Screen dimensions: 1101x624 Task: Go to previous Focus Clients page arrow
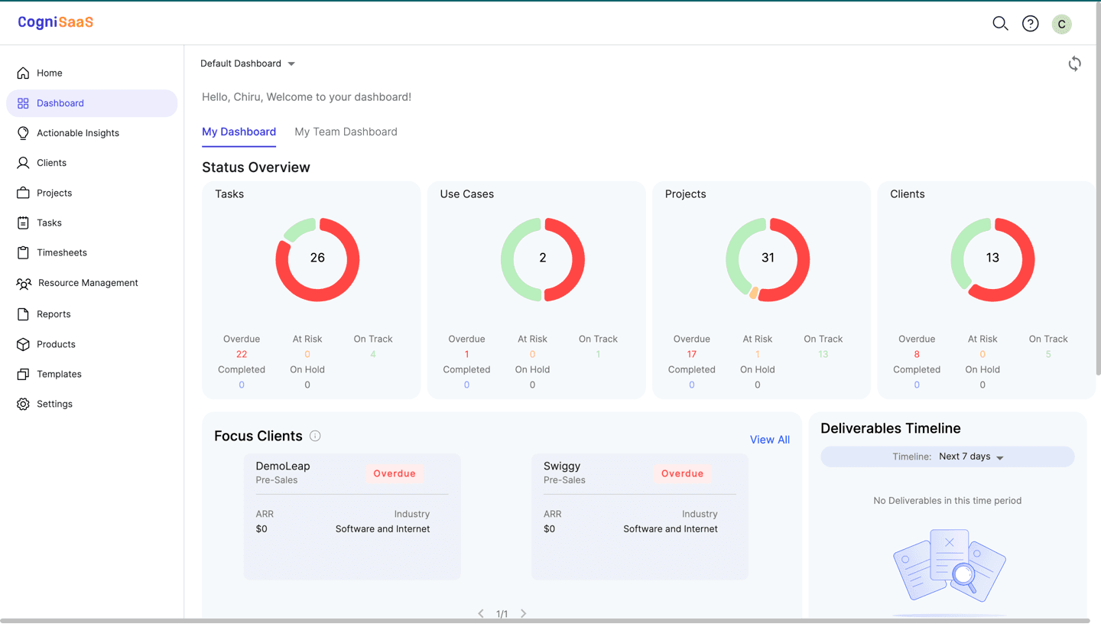(x=481, y=613)
